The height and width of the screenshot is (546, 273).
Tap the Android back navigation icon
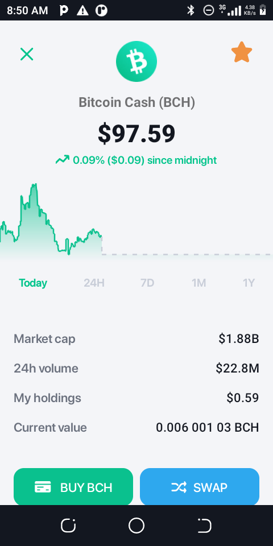[x=204, y=526]
